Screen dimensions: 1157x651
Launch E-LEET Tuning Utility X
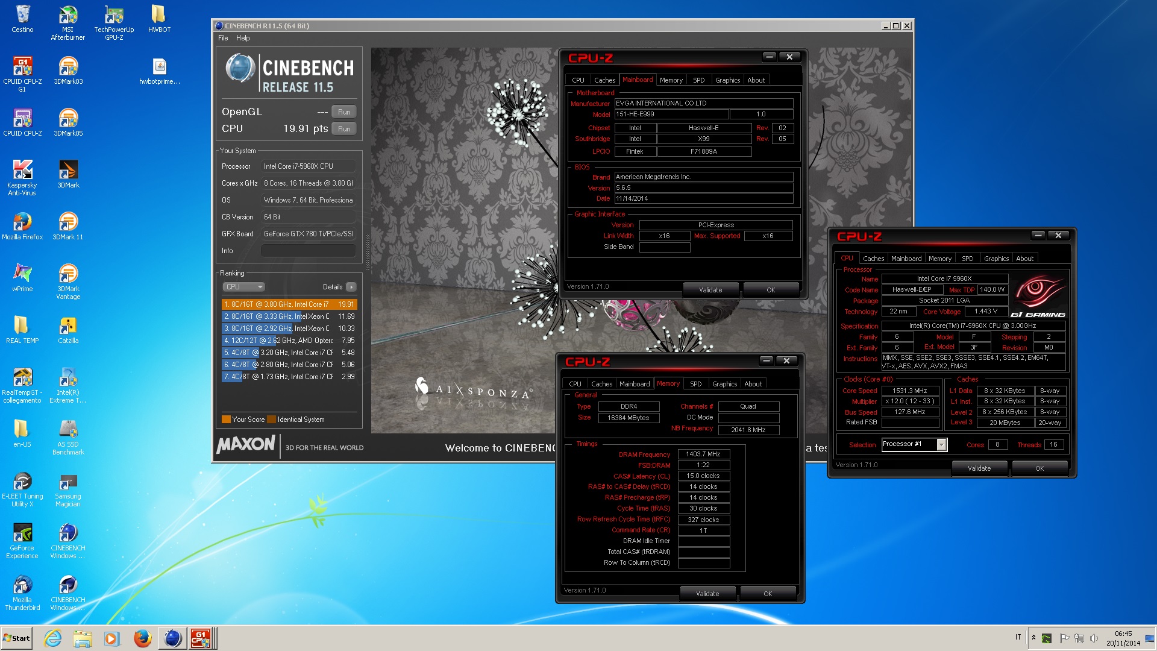22,489
